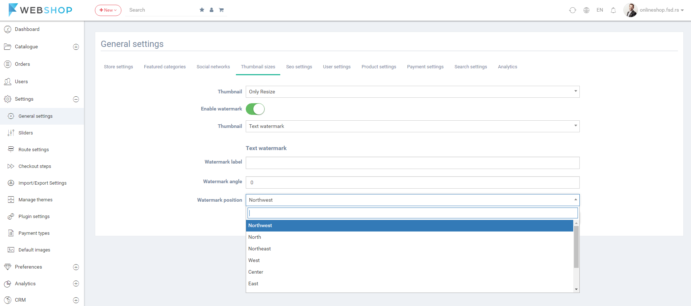
Task: Expand the Preferences menu section
Action: [76, 267]
